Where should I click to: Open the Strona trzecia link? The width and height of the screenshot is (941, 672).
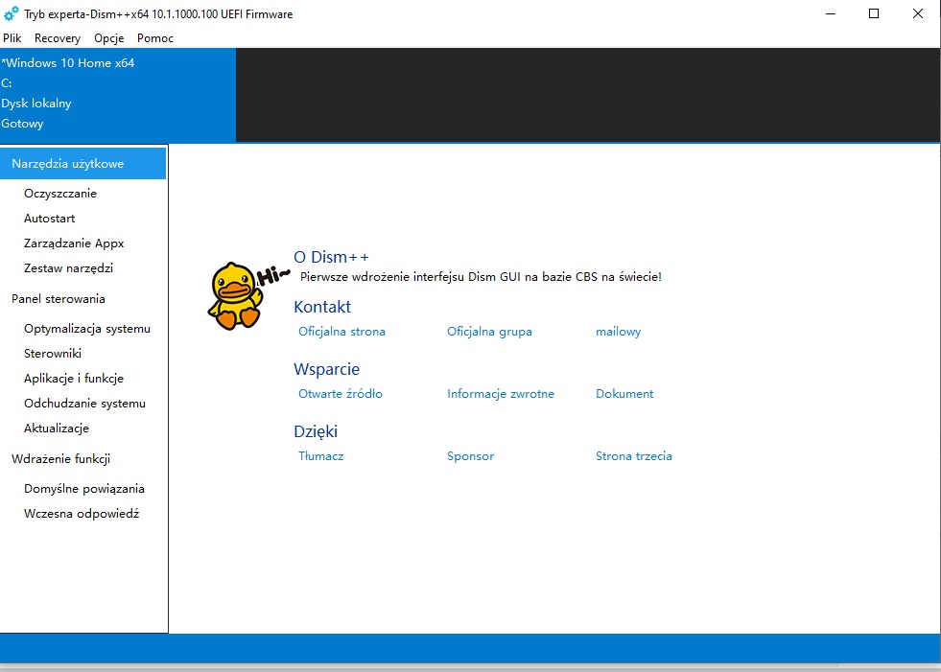634,456
